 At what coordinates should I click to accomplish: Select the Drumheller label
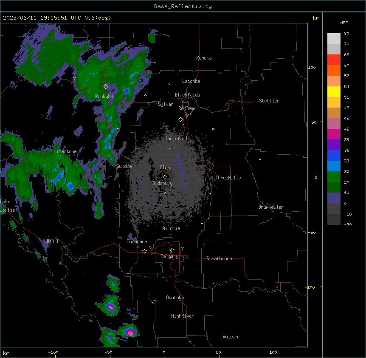click(x=271, y=207)
